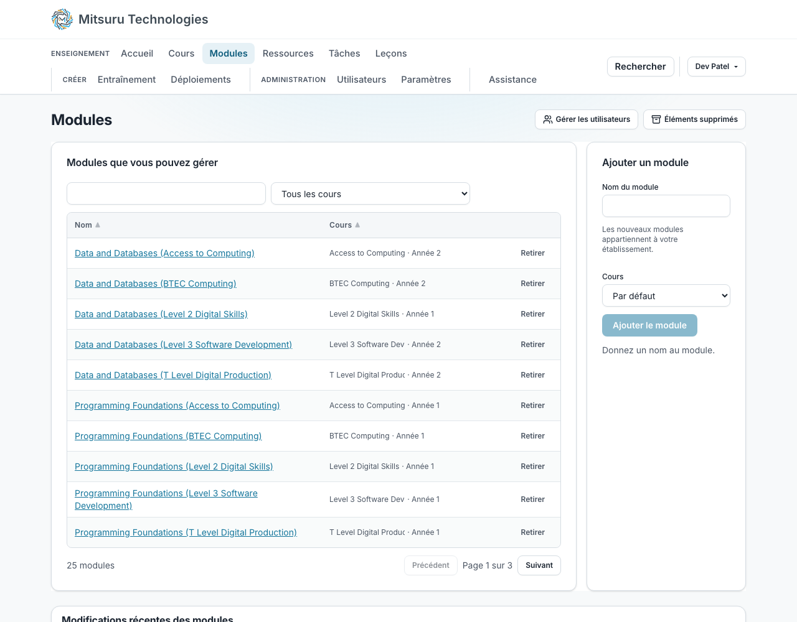Sort the table by the Cours column arrow
Screen dimensions: 797x622
[x=357, y=225]
